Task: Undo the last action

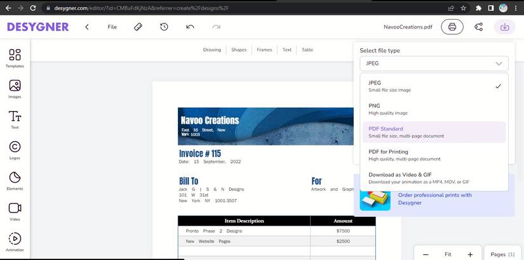Action: 190,27
